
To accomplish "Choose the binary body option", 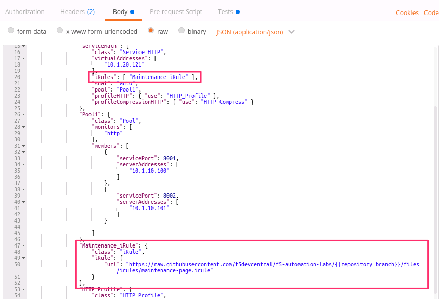I will [182, 30].
